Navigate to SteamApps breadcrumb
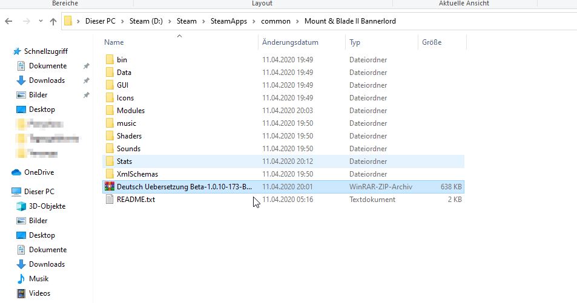Screen dimensions: 577x303 click(229, 21)
